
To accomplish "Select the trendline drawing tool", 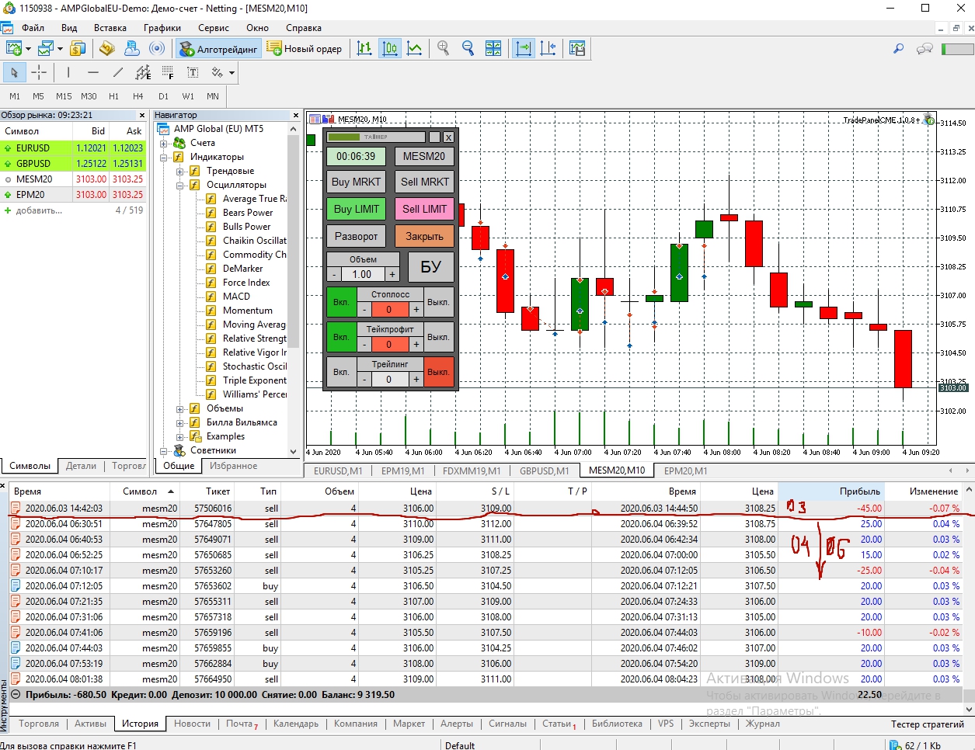I will pyautogui.click(x=118, y=72).
